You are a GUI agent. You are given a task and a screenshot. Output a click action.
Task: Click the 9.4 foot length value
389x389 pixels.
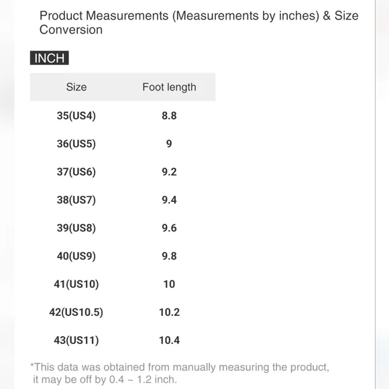(x=169, y=200)
